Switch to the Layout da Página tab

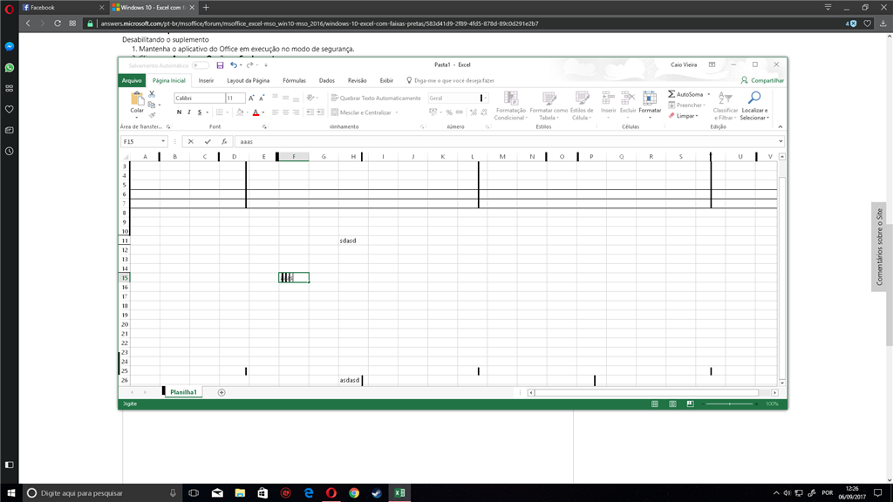pyautogui.click(x=249, y=81)
